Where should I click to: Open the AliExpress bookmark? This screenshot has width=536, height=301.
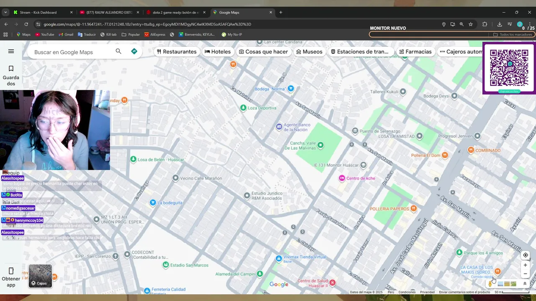155,35
